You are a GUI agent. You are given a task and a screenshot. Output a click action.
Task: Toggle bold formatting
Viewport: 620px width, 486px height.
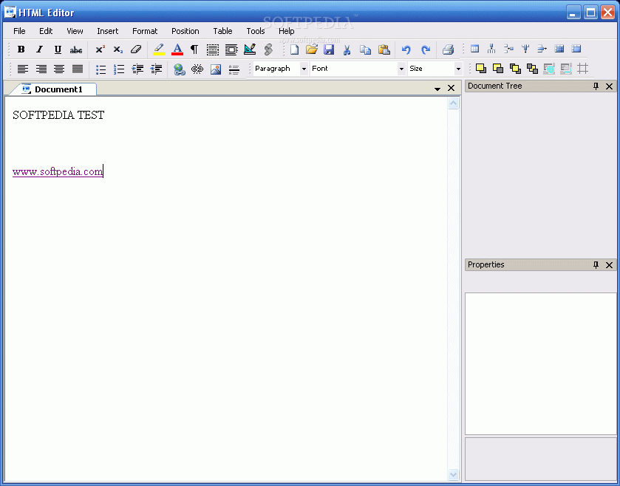point(21,49)
